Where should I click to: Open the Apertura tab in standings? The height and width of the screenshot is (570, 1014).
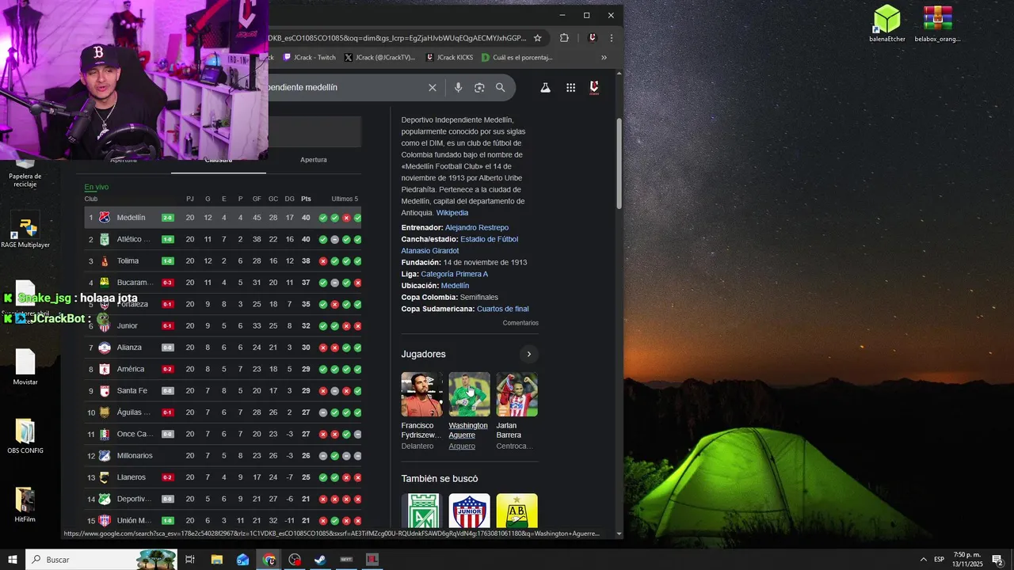tap(314, 160)
